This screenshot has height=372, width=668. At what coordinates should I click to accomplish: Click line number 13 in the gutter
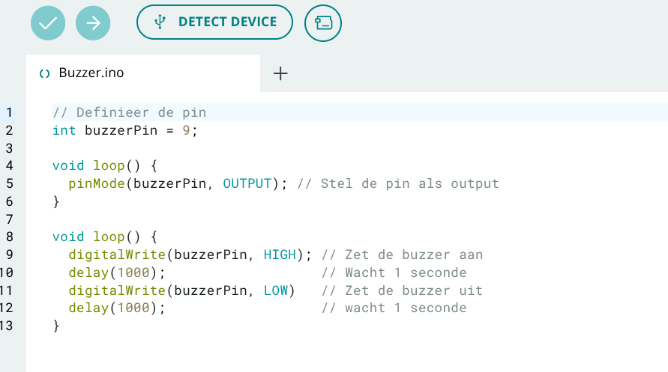point(7,326)
